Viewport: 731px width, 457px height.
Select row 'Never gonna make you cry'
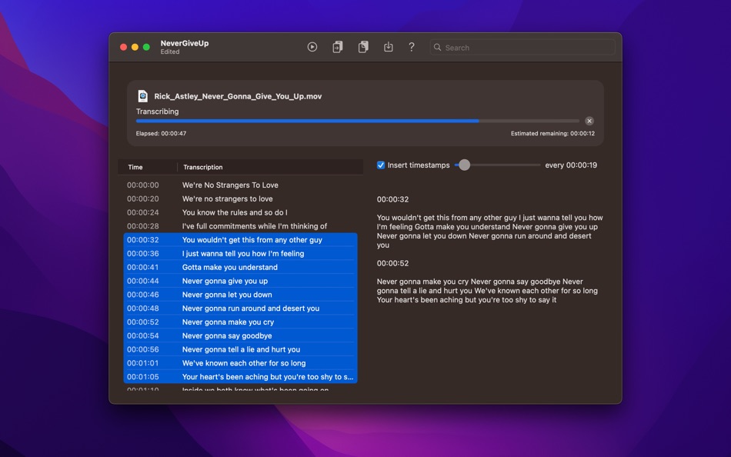point(241,322)
